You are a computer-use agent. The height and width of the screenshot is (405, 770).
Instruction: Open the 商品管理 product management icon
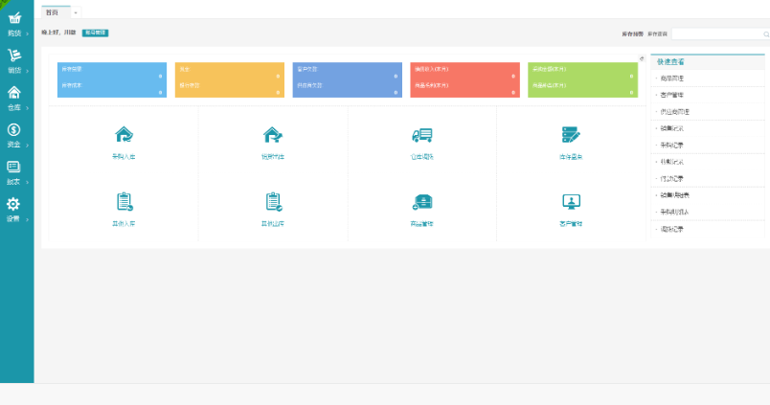(421, 202)
